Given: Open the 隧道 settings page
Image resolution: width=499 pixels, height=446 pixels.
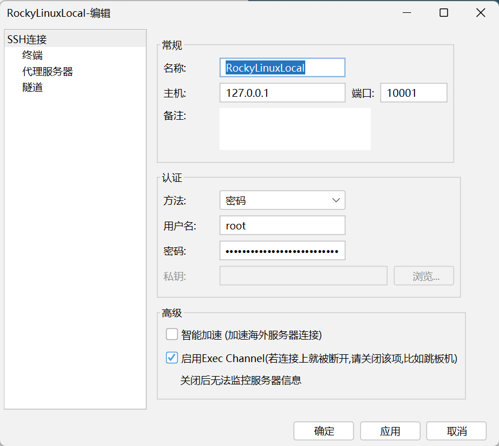Looking at the screenshot, I should coord(32,87).
